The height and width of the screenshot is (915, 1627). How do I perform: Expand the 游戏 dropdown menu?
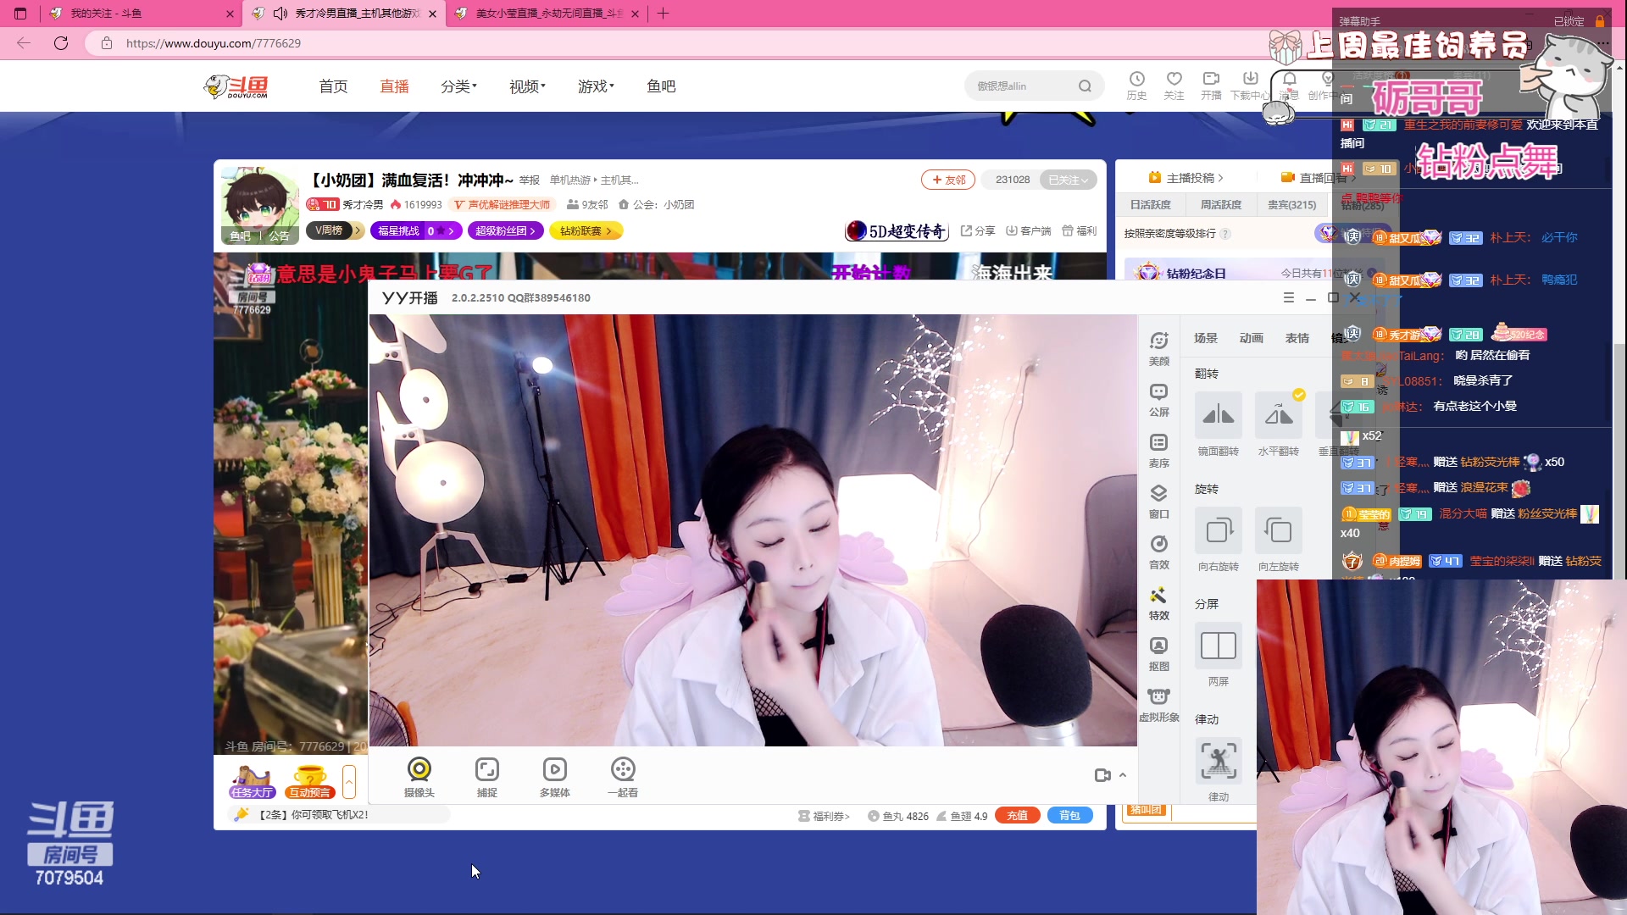[596, 86]
